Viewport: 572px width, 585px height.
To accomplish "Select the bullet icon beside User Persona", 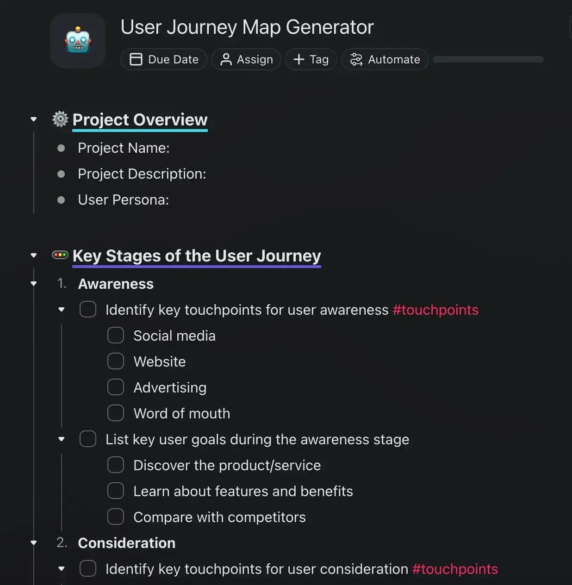I will coord(61,200).
